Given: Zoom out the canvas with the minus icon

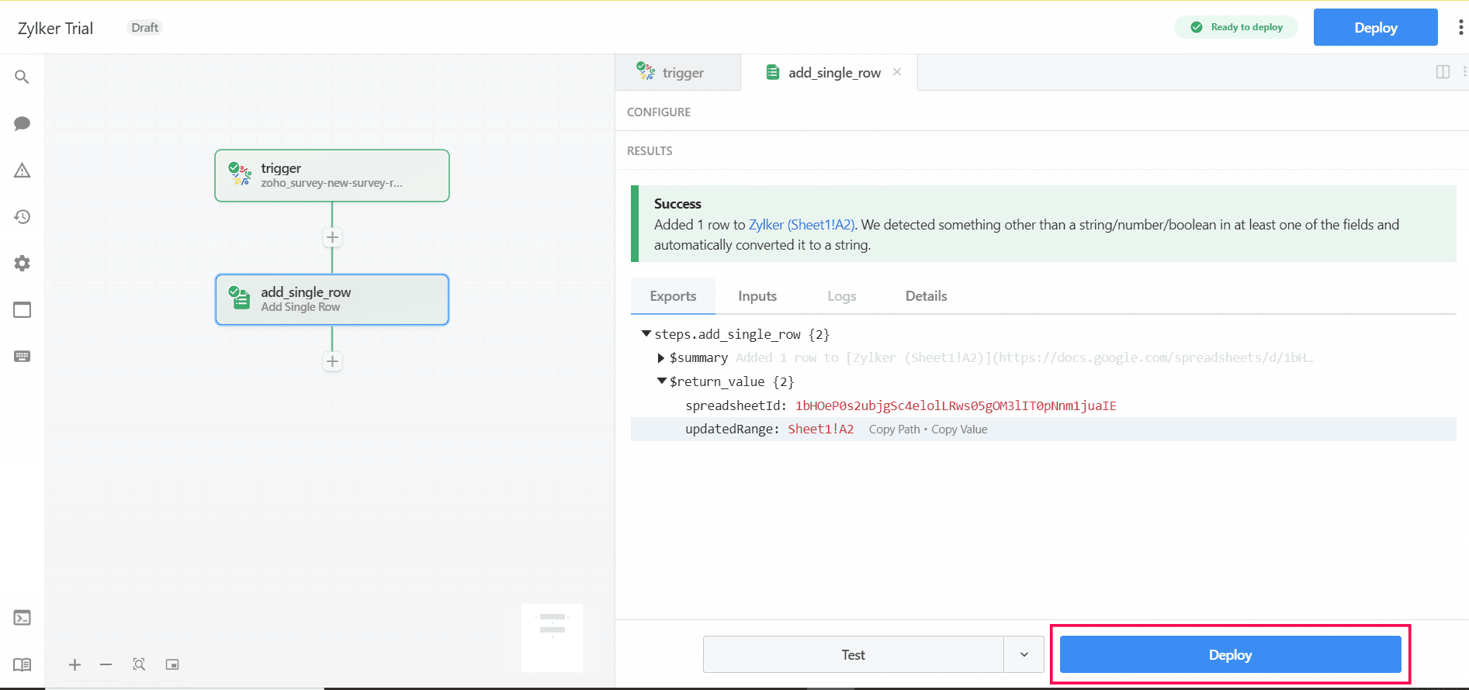Looking at the screenshot, I should click(x=106, y=664).
